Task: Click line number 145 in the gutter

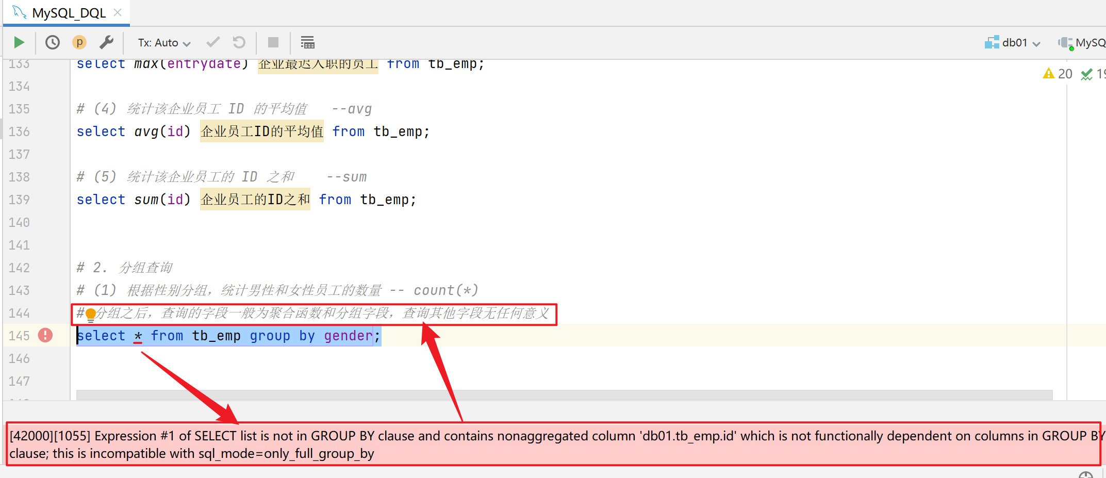Action: click(19, 336)
